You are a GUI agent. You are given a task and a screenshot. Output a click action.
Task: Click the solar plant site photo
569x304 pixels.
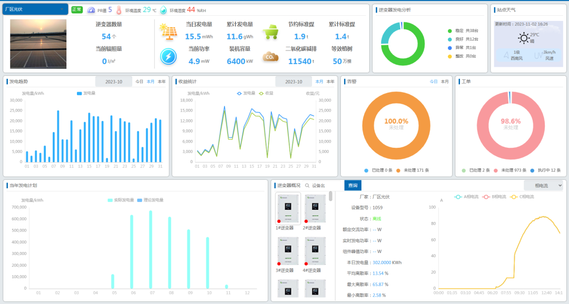(38, 44)
